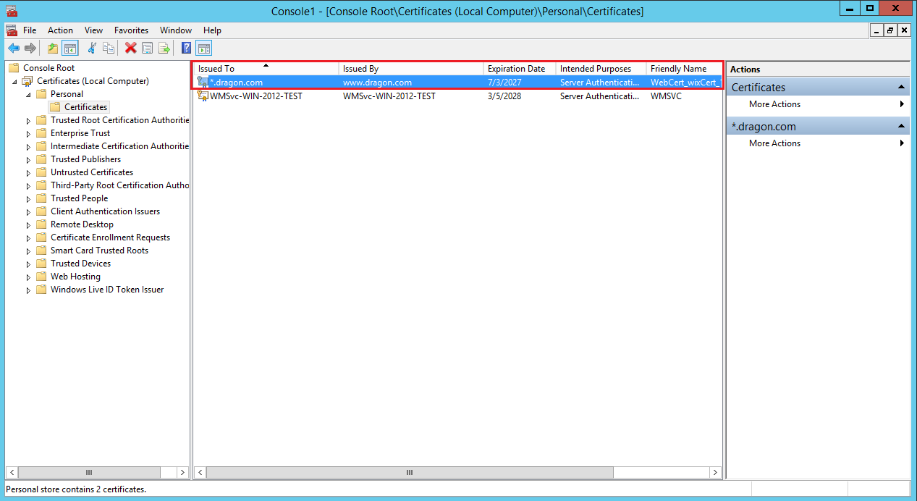Open the Help menu
This screenshot has width=917, height=501.
pos(212,30)
